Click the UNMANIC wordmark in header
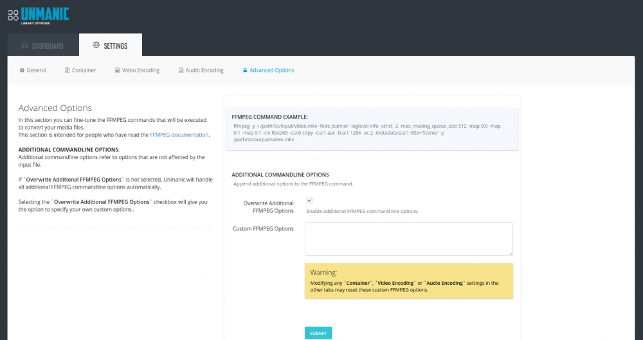Screen dimensions: 643x340 click(x=45, y=14)
